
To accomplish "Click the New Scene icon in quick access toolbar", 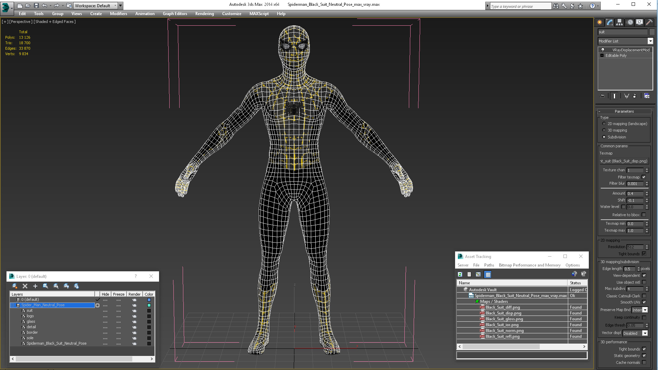I will (x=20, y=5).
